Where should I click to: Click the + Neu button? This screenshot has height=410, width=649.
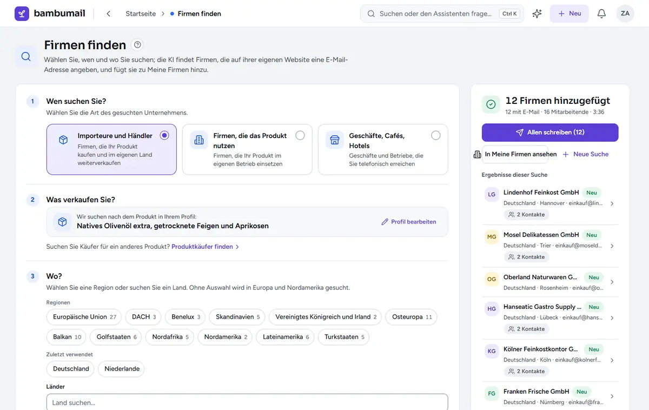point(569,14)
